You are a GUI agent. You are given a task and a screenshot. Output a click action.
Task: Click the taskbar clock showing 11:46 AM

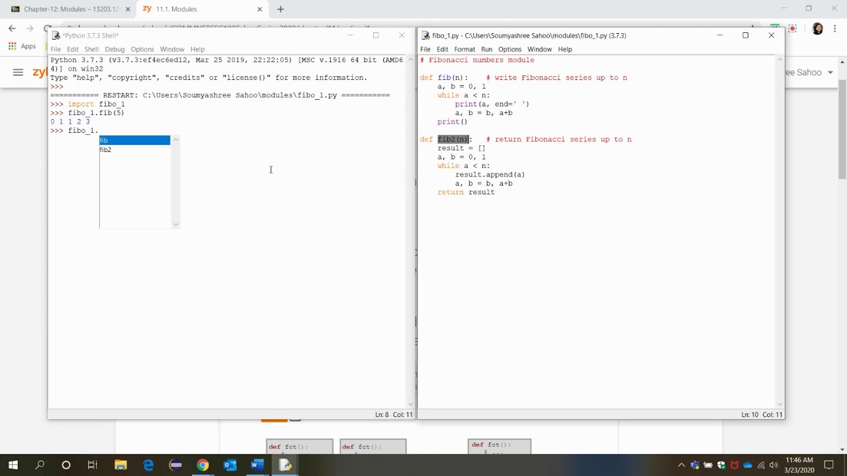tap(799, 465)
